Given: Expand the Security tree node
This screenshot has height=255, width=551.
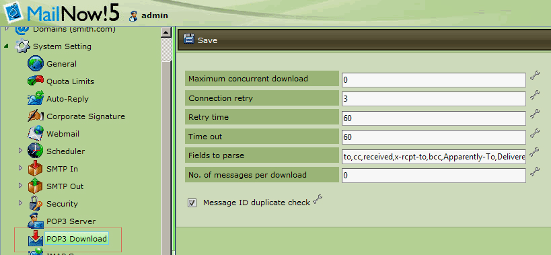Looking at the screenshot, I should click(x=20, y=203).
